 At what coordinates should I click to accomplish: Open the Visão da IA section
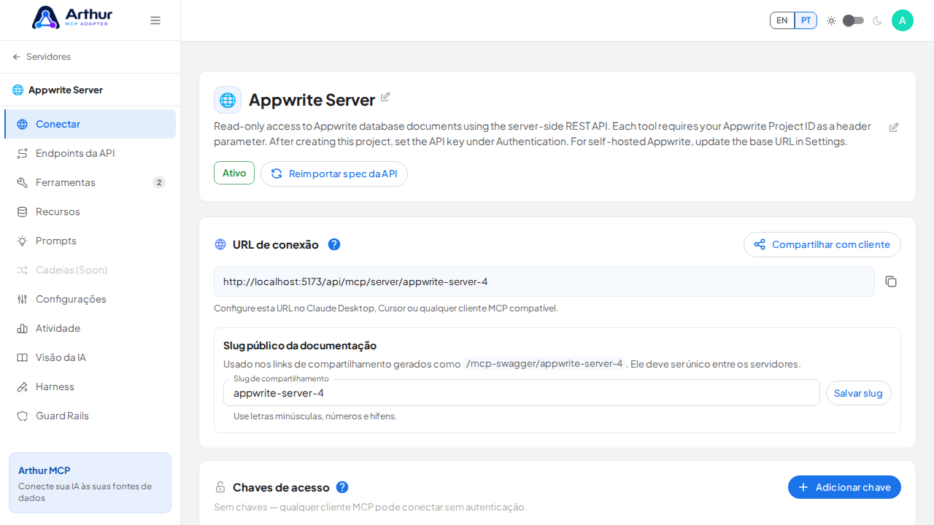click(90, 357)
